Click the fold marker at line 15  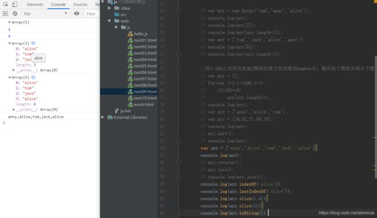point(179,11)
